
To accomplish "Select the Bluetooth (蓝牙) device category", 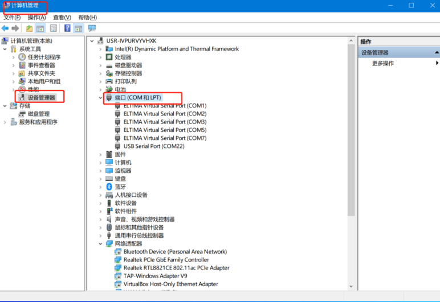I will click(x=120, y=187).
